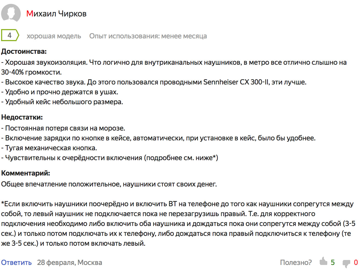Image resolution: width=359 pixels, height=277 pixels.
Task: Click the 'Общее впечатление положительное' sentence
Action: [109, 184]
